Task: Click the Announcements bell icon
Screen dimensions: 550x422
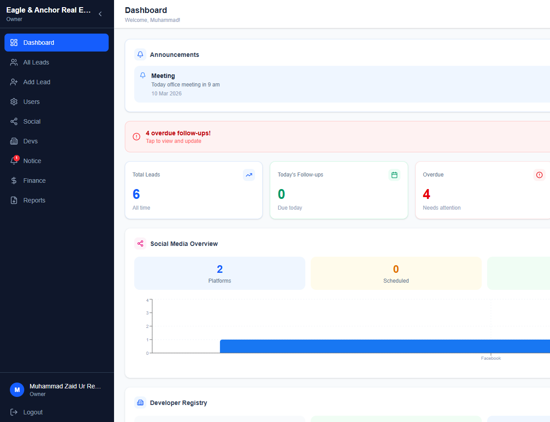Action: coord(140,54)
